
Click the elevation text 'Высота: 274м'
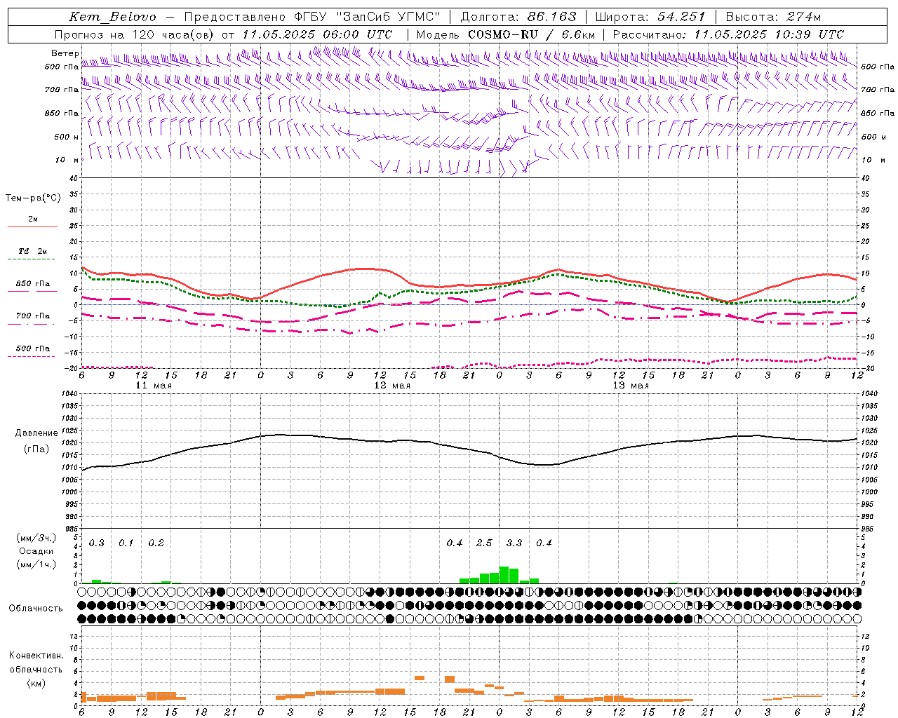pyautogui.click(x=772, y=17)
